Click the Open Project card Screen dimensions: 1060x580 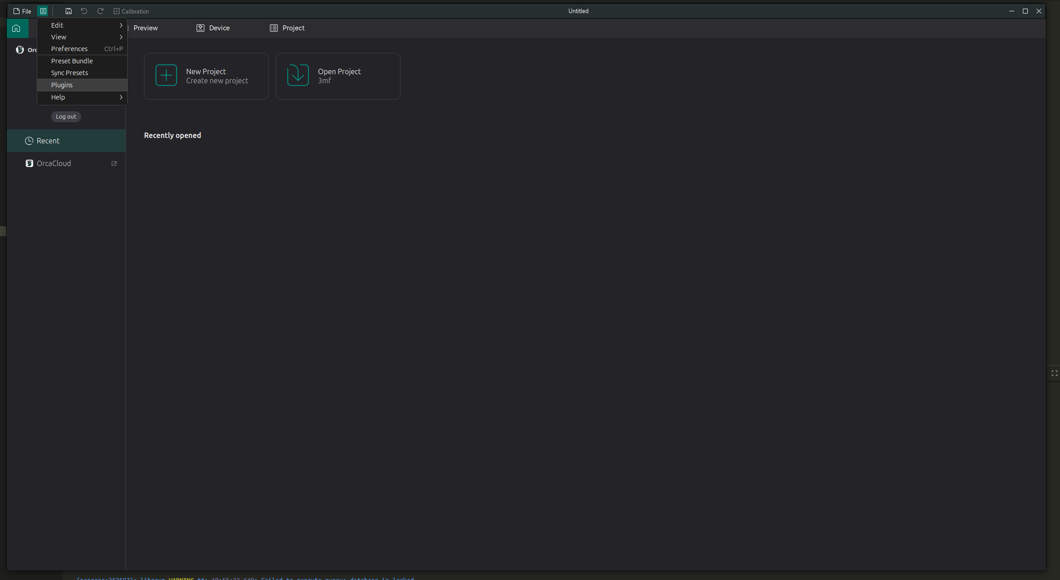pos(338,76)
